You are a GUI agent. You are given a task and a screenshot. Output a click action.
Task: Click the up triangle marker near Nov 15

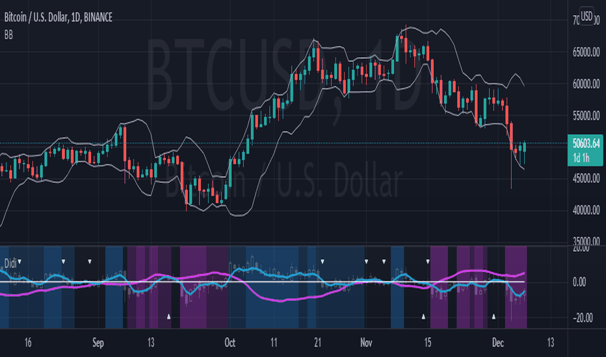(x=423, y=317)
